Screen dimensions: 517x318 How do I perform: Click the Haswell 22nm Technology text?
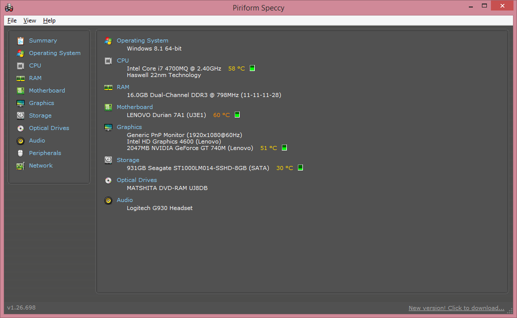164,75
